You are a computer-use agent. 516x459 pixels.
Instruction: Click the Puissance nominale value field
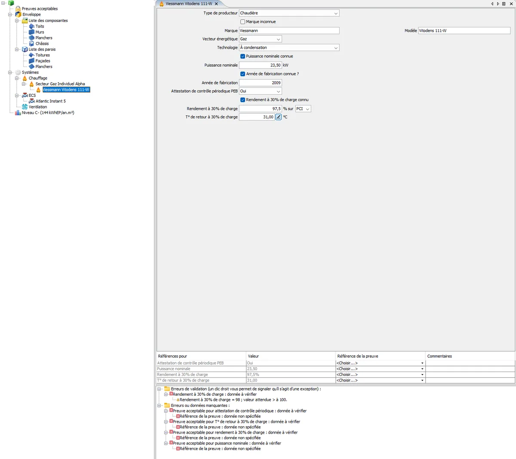260,65
